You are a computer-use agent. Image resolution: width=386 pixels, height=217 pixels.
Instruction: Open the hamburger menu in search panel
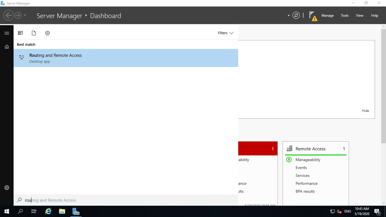point(7,33)
